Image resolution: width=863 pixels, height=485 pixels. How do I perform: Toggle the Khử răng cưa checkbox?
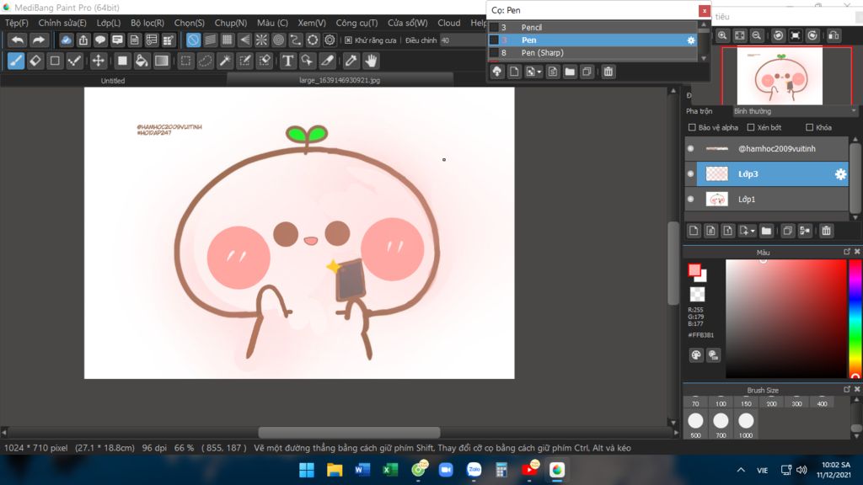(x=348, y=40)
